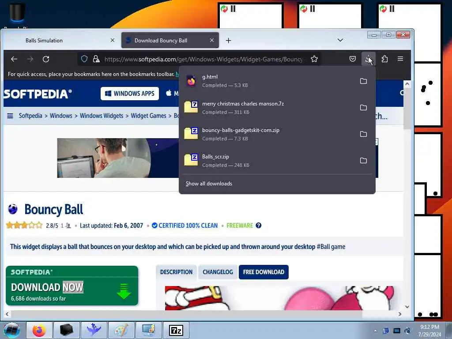This screenshot has height=339, width=452.
Task: Open merry christmas charles manson.7z download
Action: point(268,108)
